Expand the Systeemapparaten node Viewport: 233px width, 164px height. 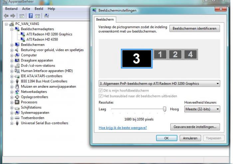tap(12, 113)
